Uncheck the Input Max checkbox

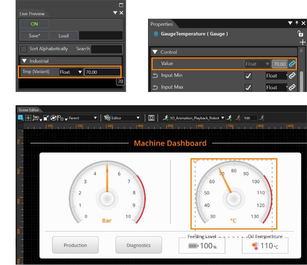click(248, 87)
